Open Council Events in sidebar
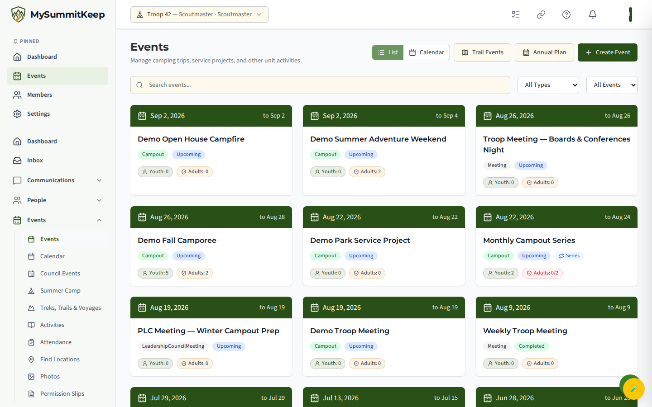Image resolution: width=652 pixels, height=407 pixels. (65, 274)
